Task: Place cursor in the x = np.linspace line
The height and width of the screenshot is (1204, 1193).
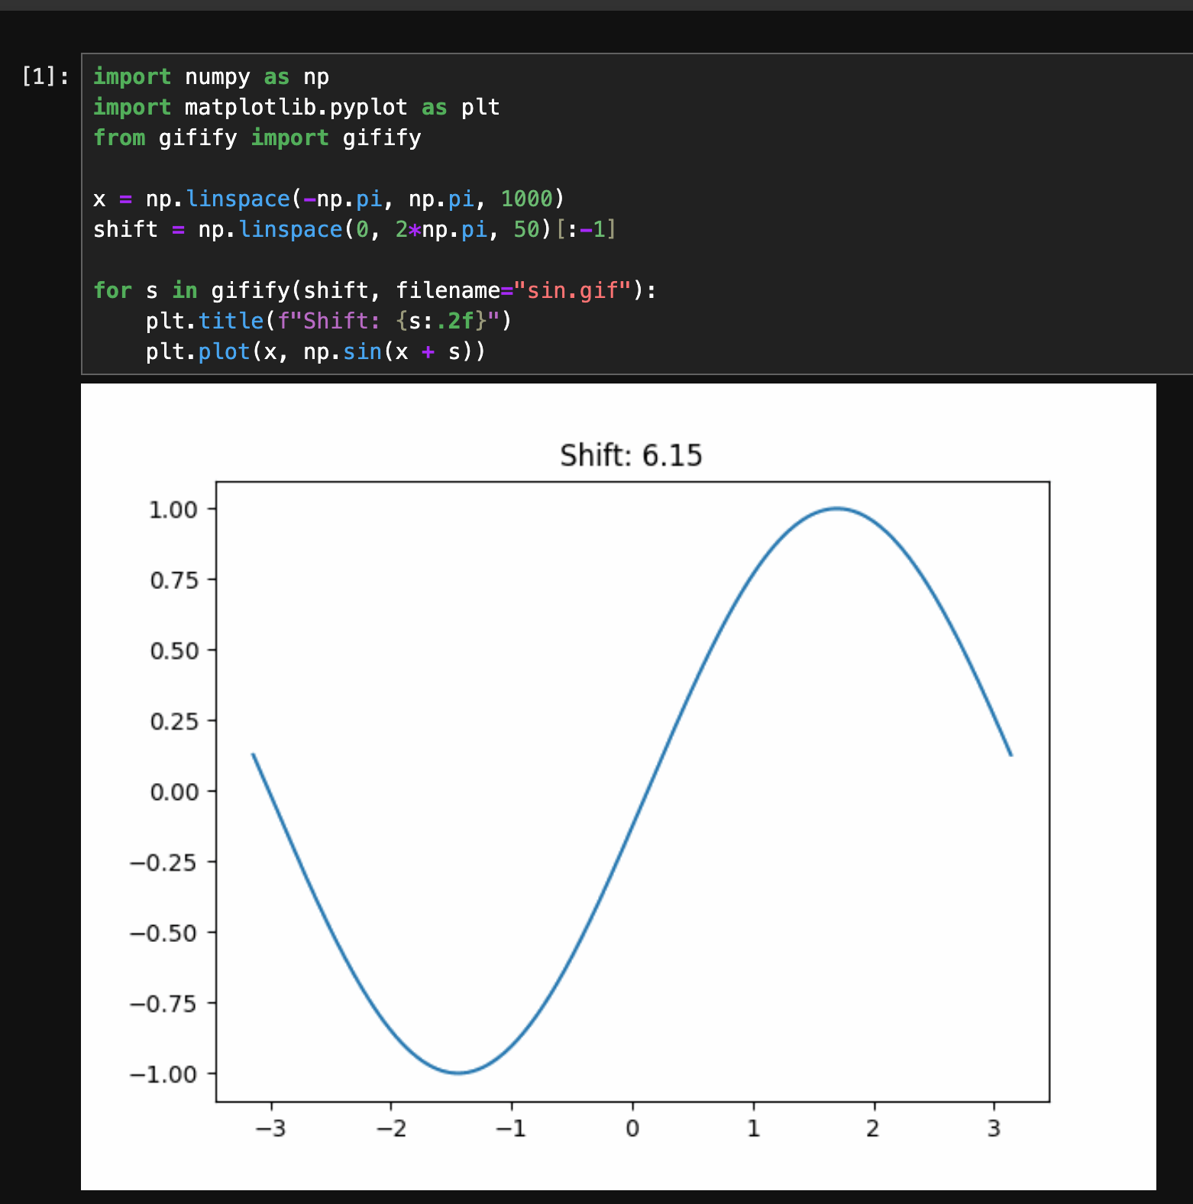Action: [328, 199]
